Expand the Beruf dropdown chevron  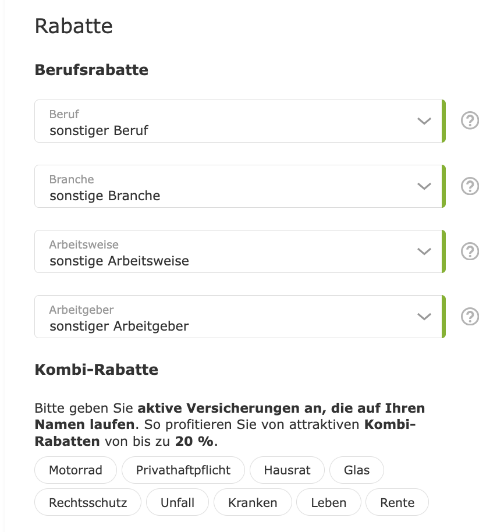tap(424, 121)
